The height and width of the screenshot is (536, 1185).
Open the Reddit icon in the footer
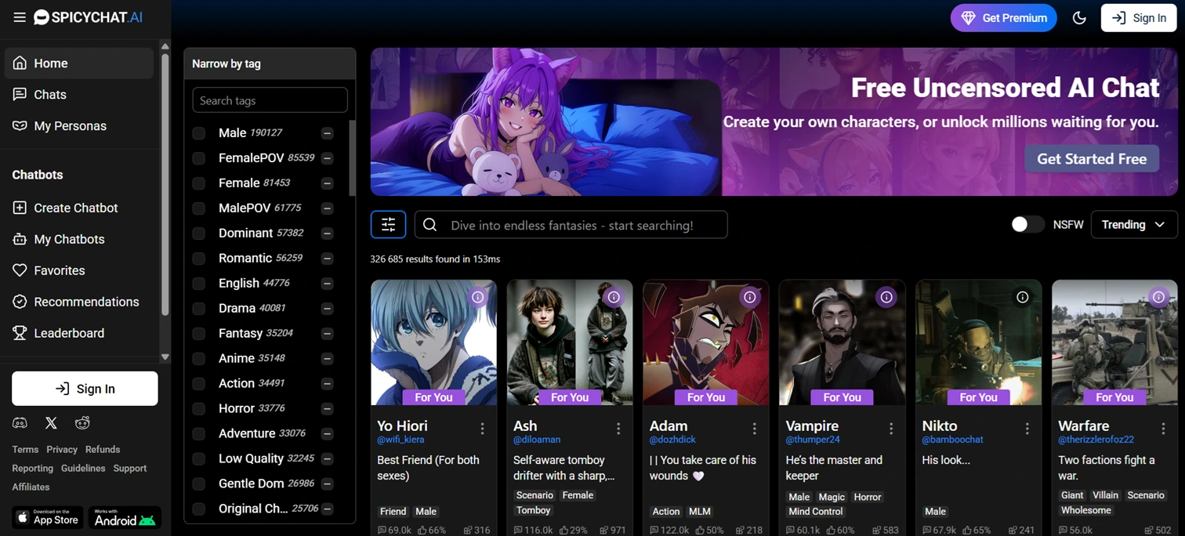click(x=82, y=422)
